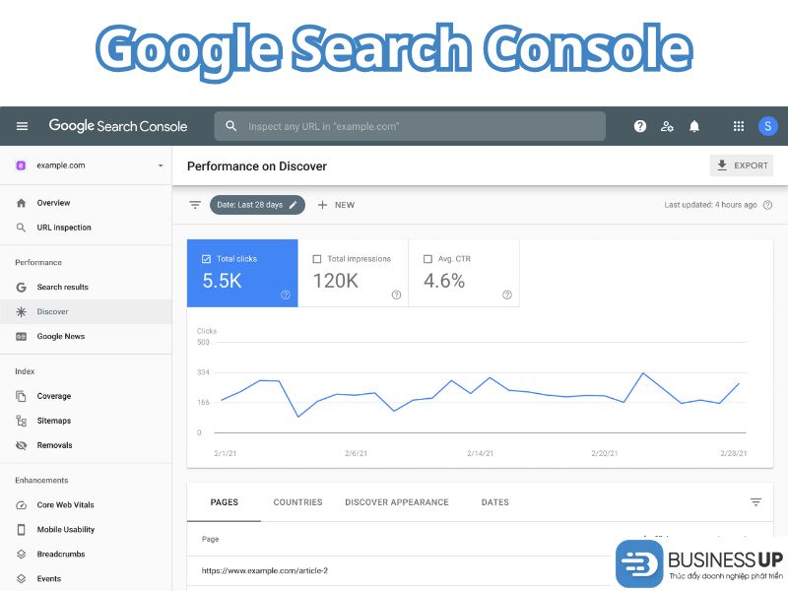Open the help question mark icon in header
Screen dimensions: 788x591
pos(639,126)
